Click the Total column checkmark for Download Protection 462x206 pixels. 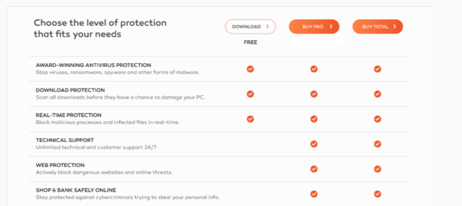378,94
